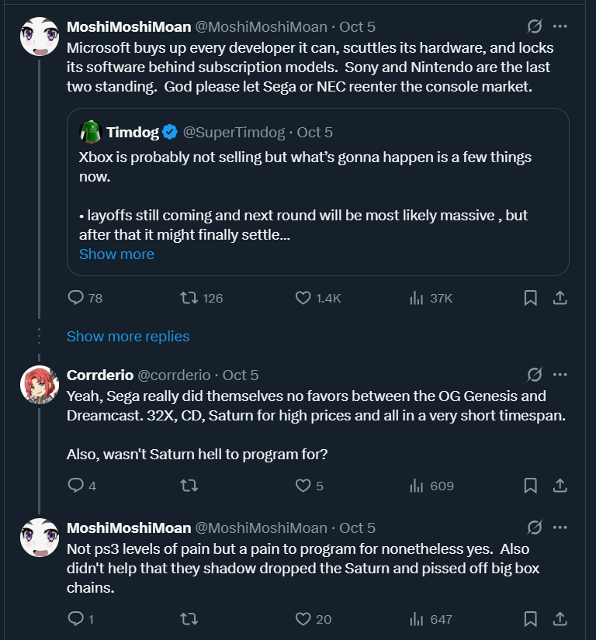This screenshot has height=640, width=596.
Task: Show more replies in the thread
Action: (128, 336)
